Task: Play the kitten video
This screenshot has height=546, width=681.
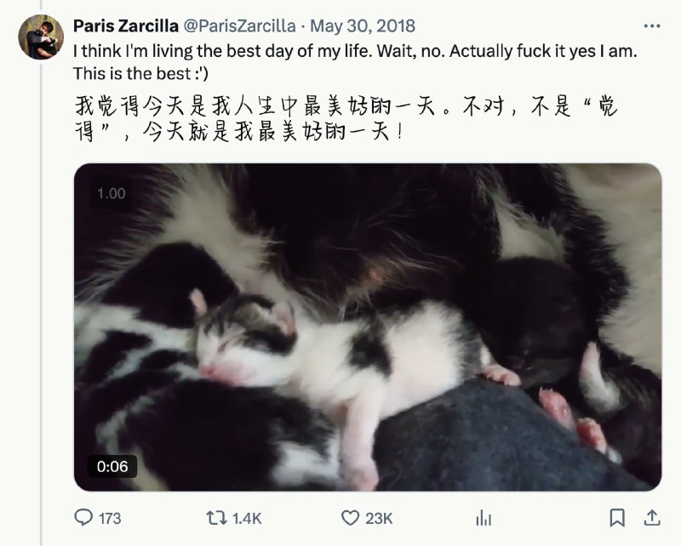Action: tap(368, 327)
